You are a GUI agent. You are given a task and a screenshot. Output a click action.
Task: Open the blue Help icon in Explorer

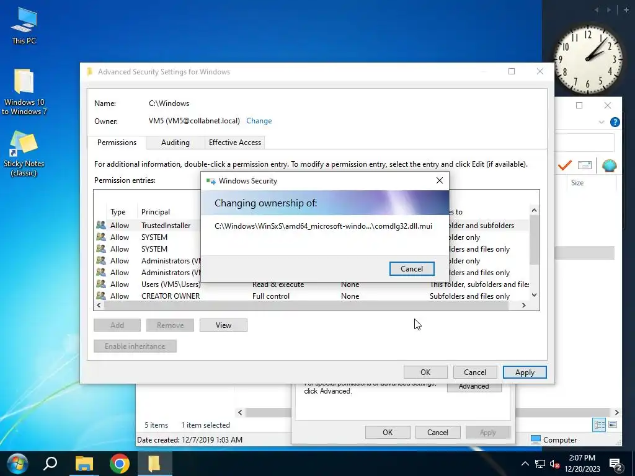(615, 122)
